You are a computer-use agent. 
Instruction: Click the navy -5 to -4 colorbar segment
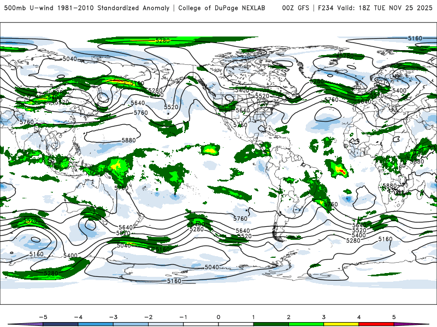pos(61,324)
